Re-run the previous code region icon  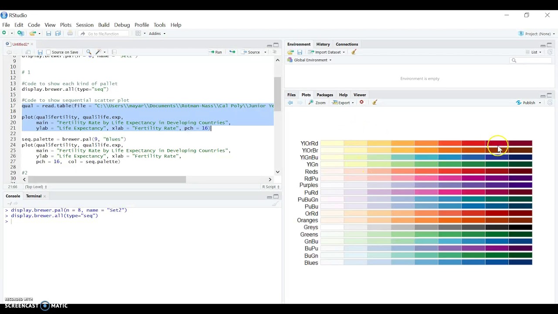232,52
